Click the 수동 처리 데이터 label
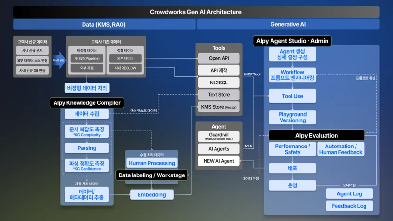Screen dimensions: 393x221 152,155
